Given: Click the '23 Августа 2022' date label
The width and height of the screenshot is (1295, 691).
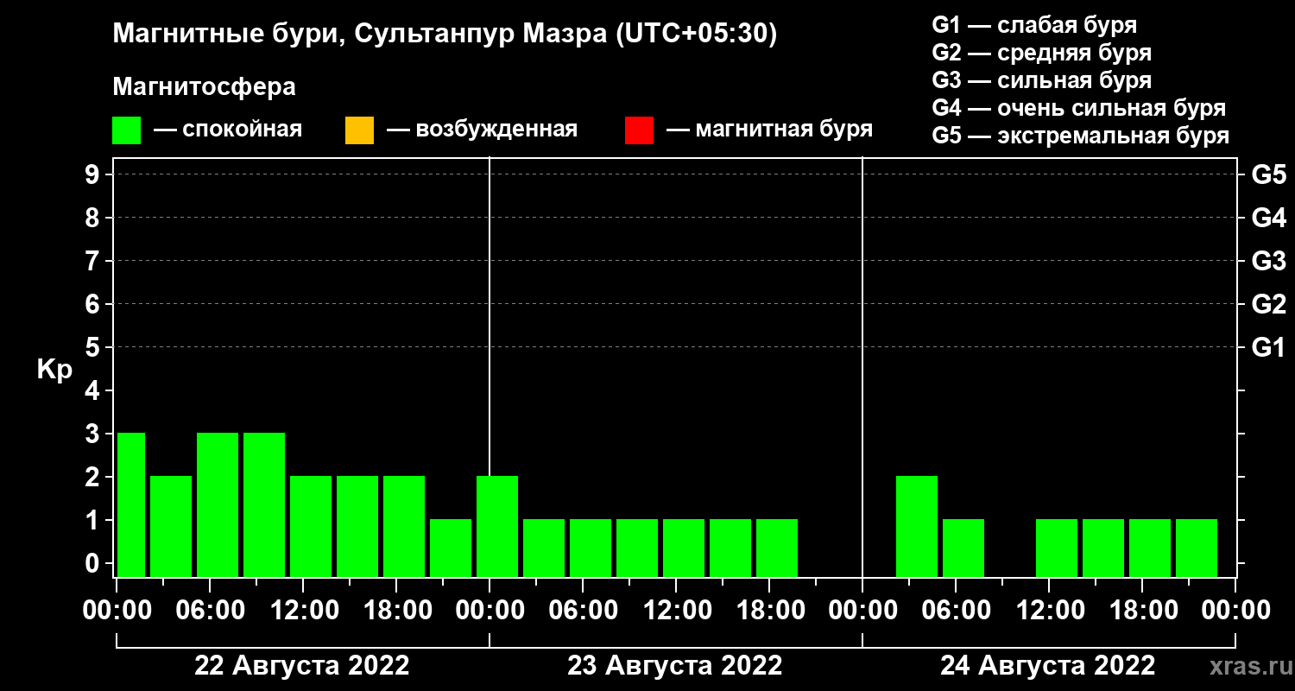Looking at the screenshot, I should pyautogui.click(x=675, y=666).
